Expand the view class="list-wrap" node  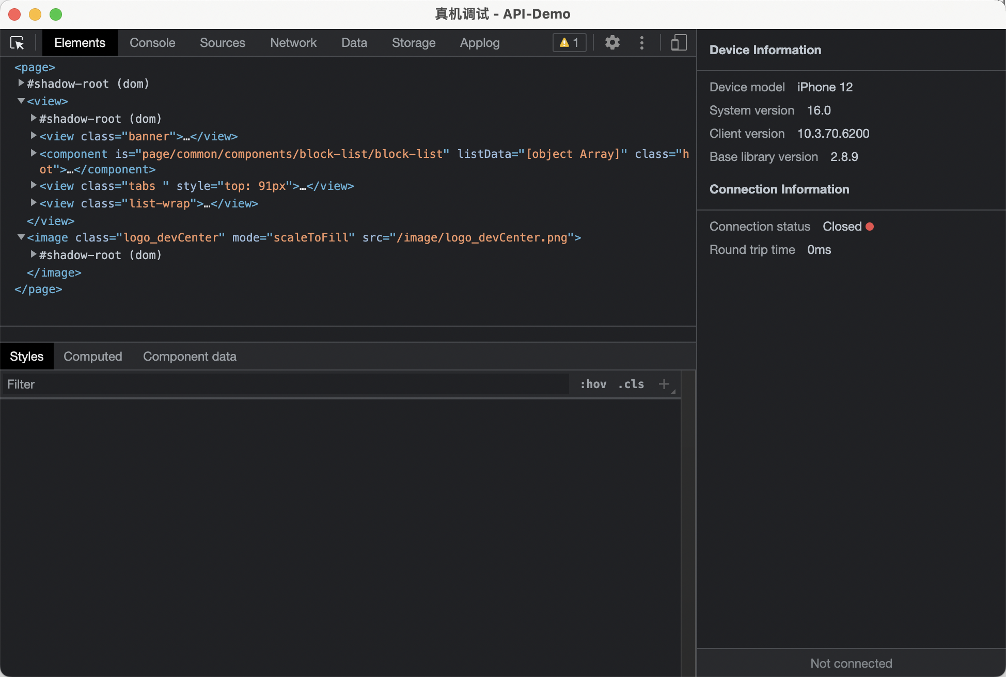pos(34,203)
